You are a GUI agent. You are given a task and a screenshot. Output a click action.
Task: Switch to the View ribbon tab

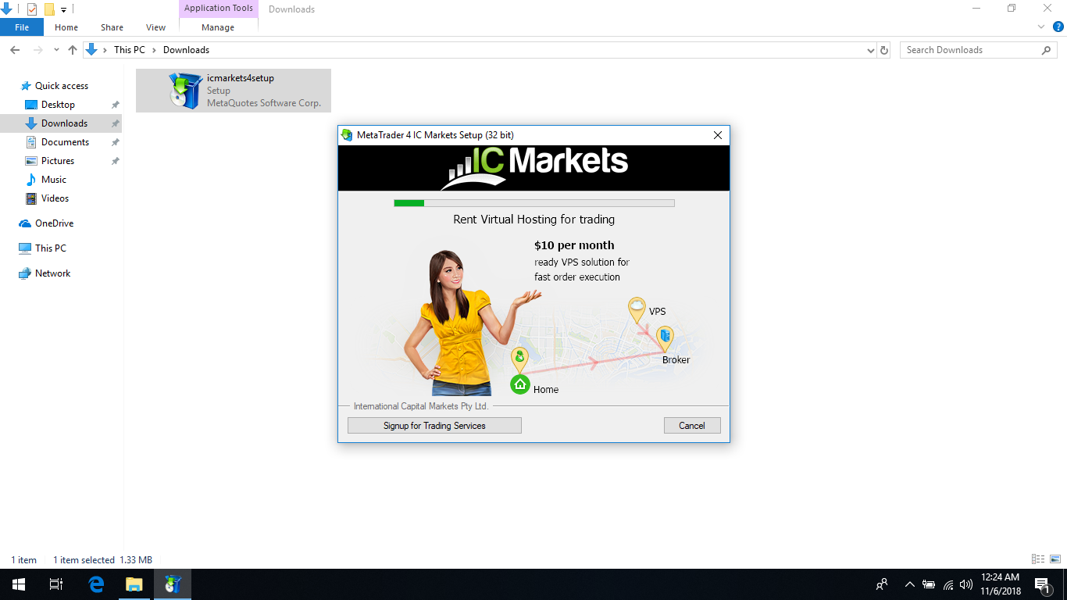pyautogui.click(x=156, y=27)
